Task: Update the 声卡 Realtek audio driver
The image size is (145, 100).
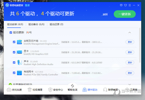Action: 130,63
